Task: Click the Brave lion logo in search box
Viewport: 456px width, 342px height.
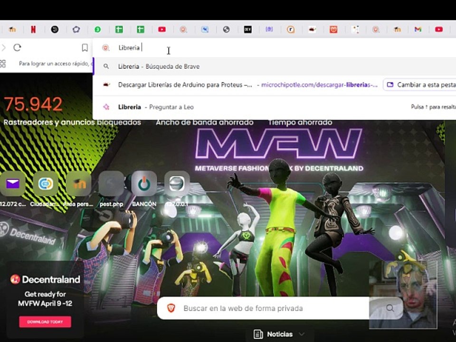Action: (x=171, y=308)
